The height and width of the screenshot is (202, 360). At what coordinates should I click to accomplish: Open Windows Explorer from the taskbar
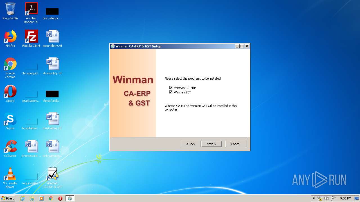click(32, 198)
